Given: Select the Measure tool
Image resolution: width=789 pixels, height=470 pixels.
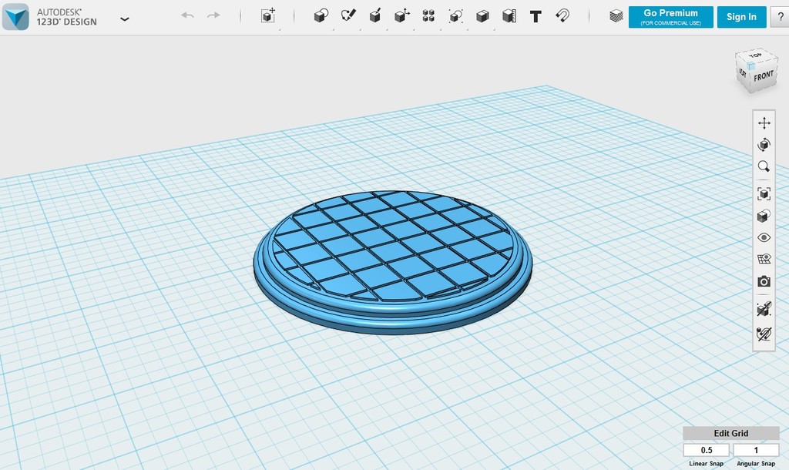Looking at the screenshot, I should tap(509, 16).
